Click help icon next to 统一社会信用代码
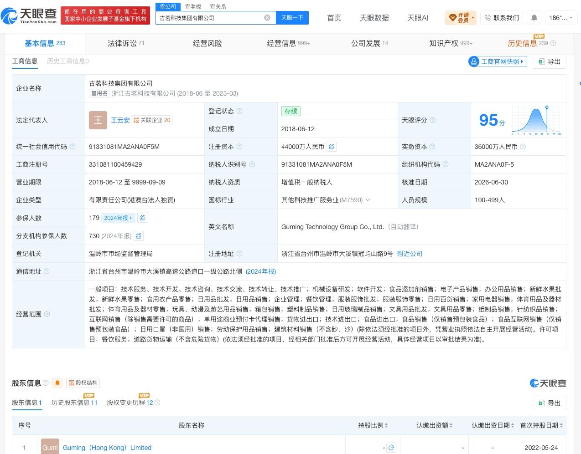The width and height of the screenshot is (581, 454). coord(73,147)
